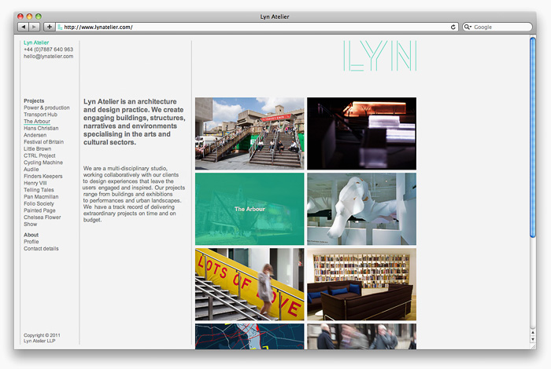Open the green The Arbour thumbnail
This screenshot has width=551, height=369.
click(x=250, y=209)
